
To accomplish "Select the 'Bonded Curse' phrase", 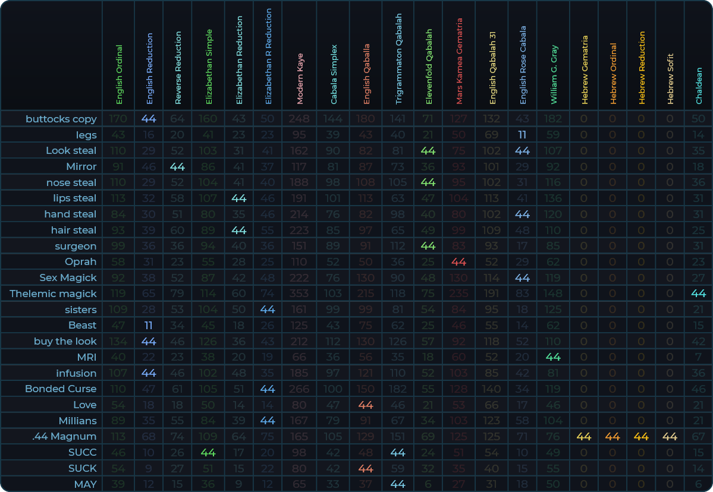I will click(x=61, y=389).
